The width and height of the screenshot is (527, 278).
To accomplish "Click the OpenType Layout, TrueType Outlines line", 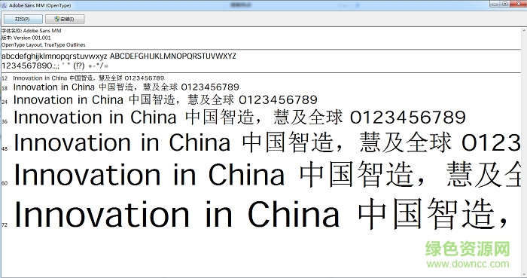I will 44,44.
